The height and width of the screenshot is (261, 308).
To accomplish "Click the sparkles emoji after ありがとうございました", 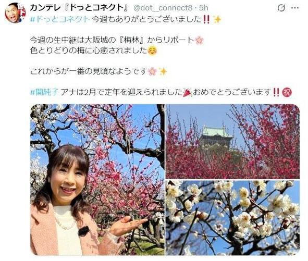I will (217, 19).
